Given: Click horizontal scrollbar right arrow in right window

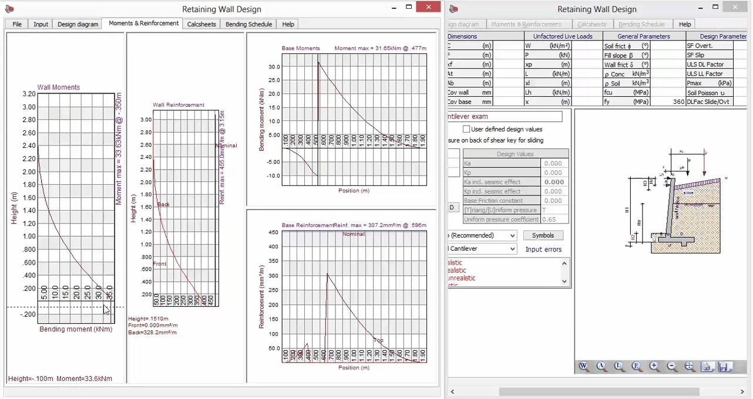Looking at the screenshot, I should click(x=742, y=391).
